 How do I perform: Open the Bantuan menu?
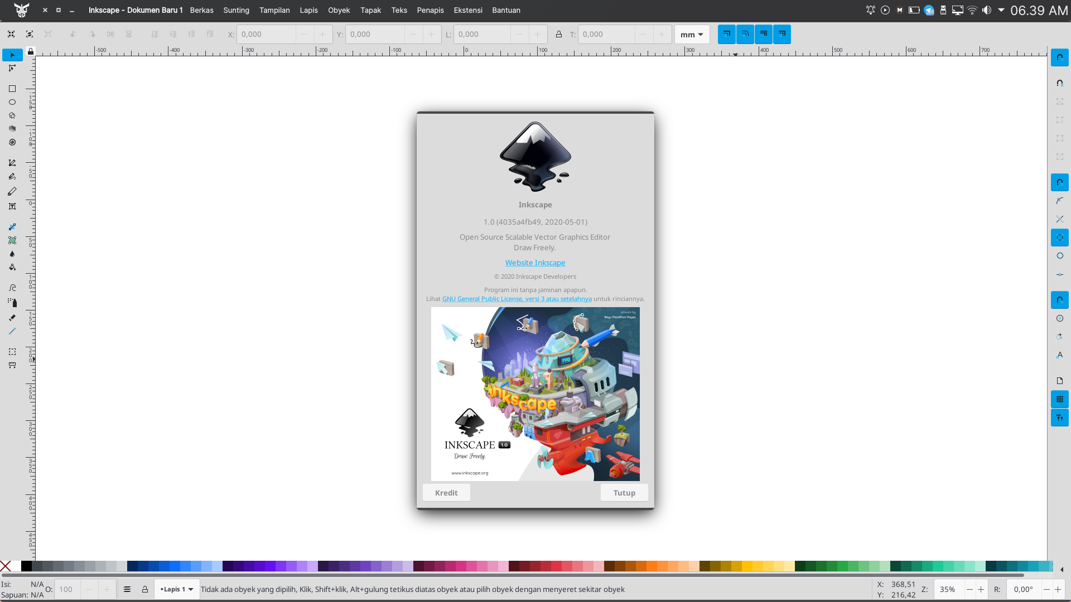point(506,10)
